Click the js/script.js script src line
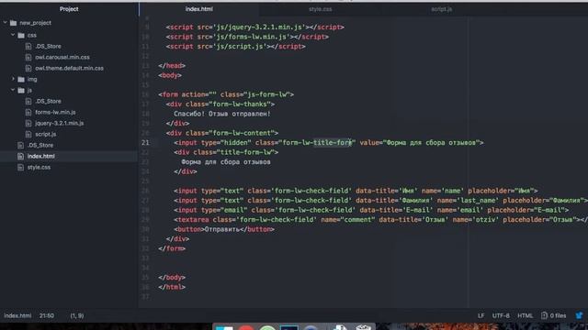This screenshot has height=330, width=588. click(235, 47)
